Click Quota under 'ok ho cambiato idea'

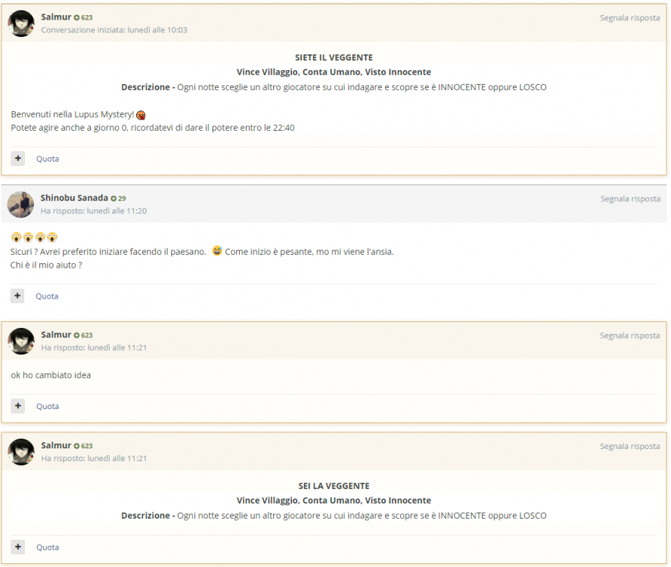click(x=48, y=406)
